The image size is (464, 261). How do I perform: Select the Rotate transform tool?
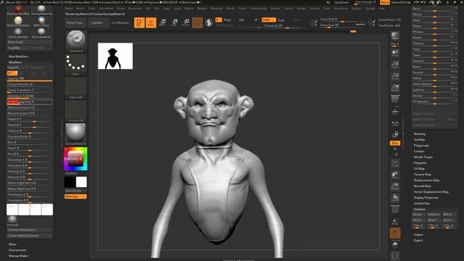point(186,22)
